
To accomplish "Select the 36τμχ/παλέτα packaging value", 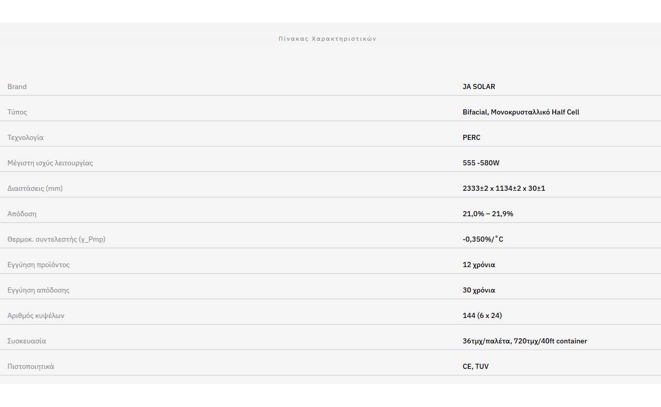I will tap(525, 341).
